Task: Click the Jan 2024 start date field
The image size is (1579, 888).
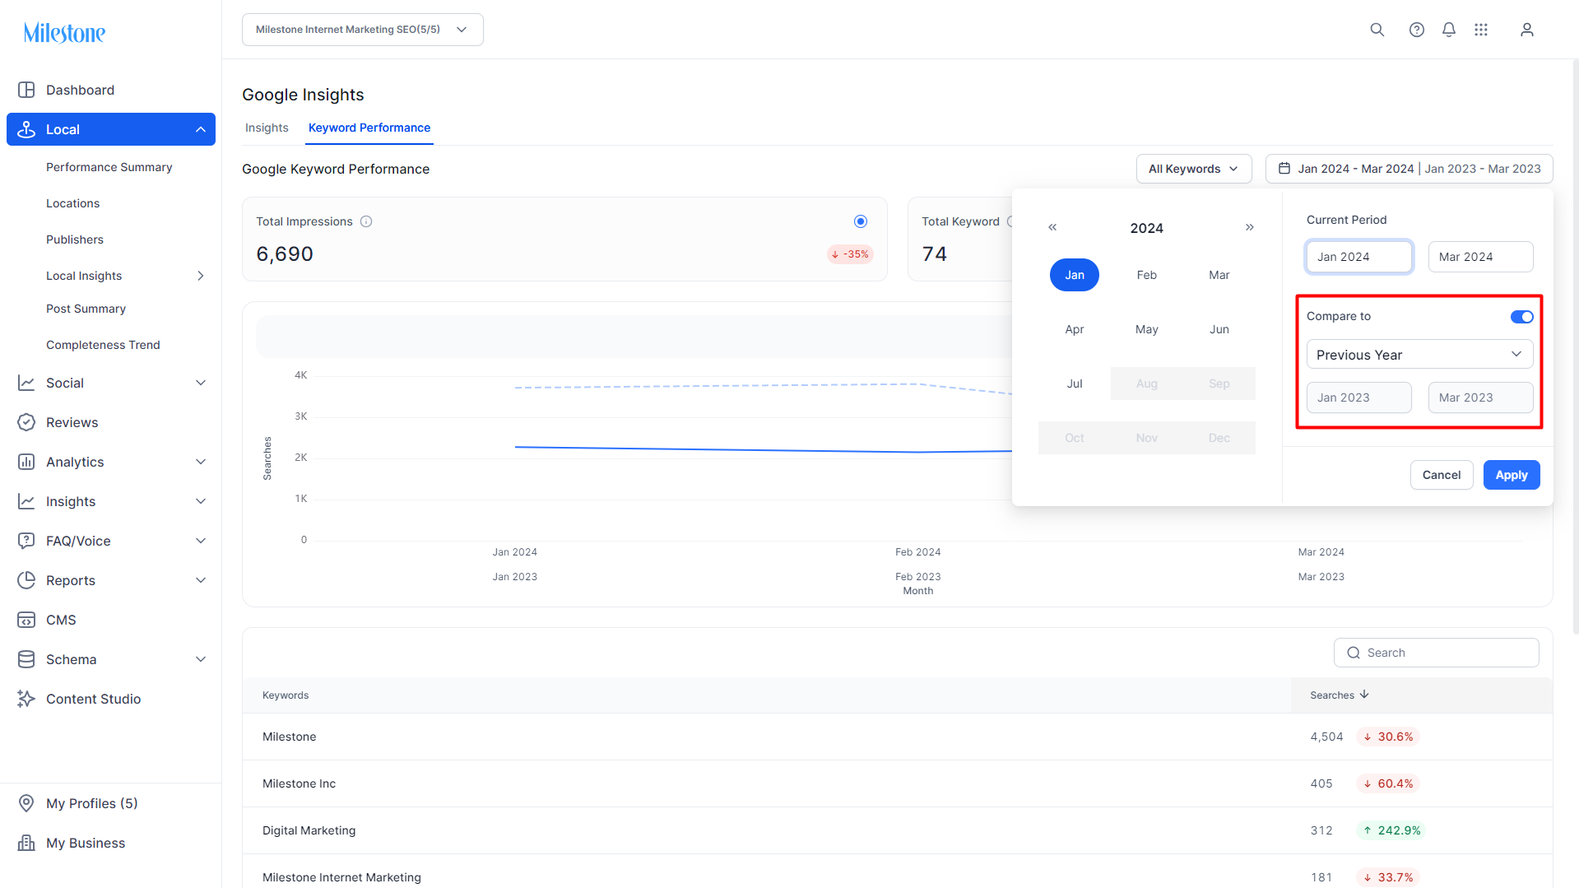Action: (x=1359, y=257)
